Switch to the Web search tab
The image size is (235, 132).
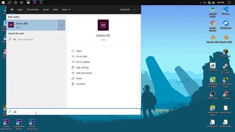(x=55, y=10)
